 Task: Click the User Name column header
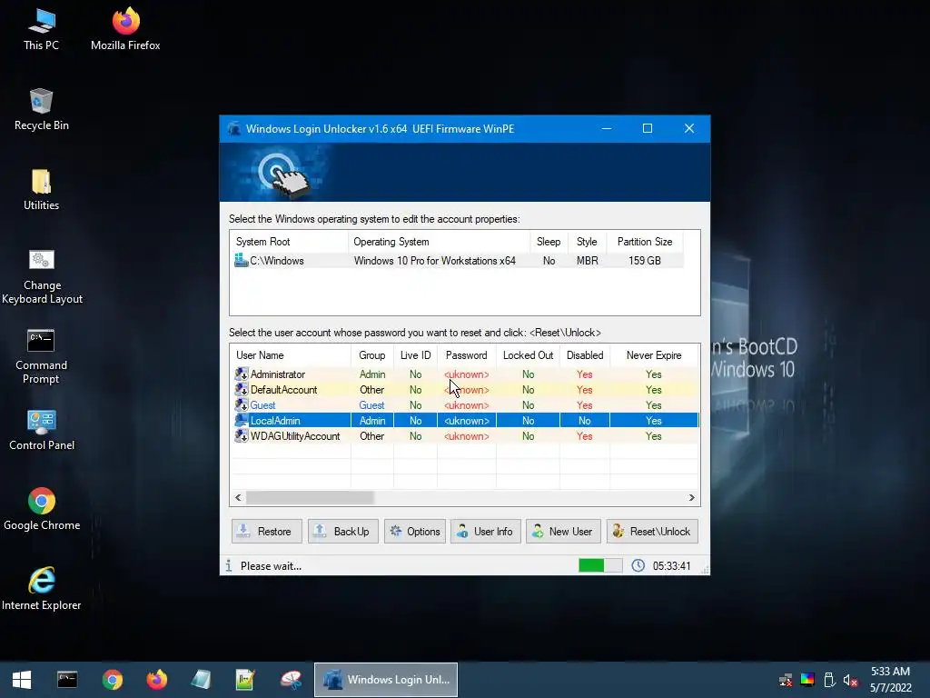coord(291,355)
